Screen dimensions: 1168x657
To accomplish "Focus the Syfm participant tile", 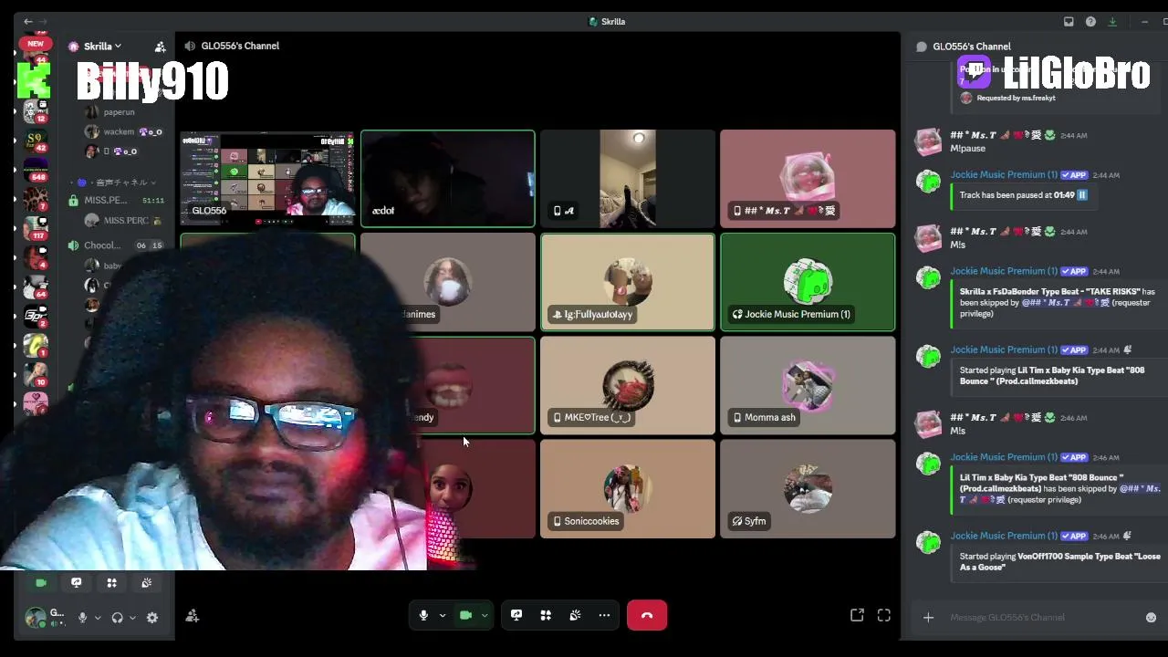I will coord(808,489).
